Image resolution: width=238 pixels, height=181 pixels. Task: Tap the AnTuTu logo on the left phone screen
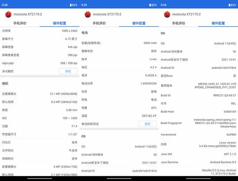coord(8,14)
